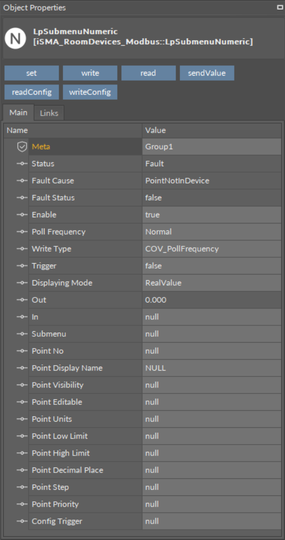This screenshot has height=540, width=285.
Task: Click the Meta Group1 value field
Action: [x=212, y=147]
